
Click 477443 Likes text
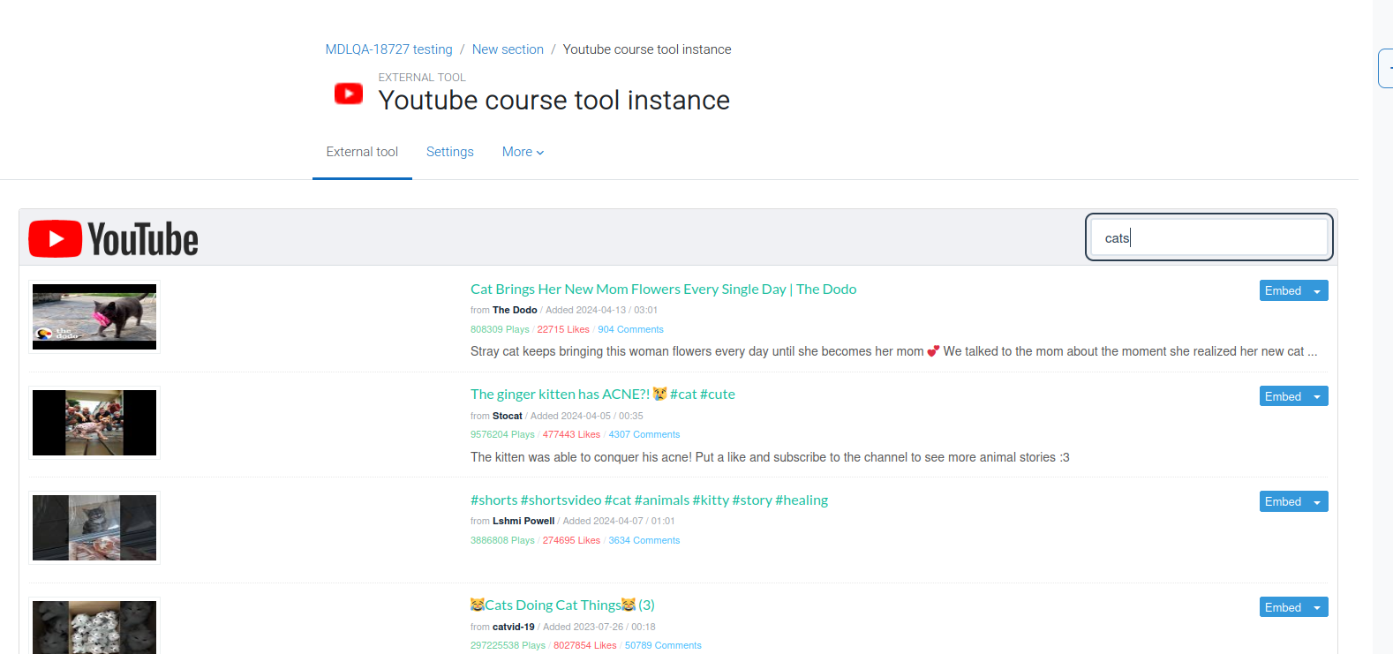pyautogui.click(x=571, y=435)
